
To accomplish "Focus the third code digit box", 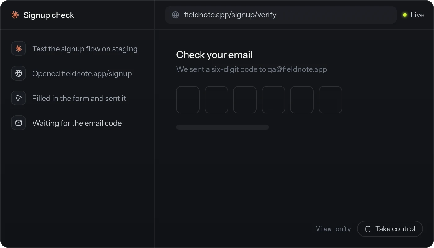I will coord(245,100).
